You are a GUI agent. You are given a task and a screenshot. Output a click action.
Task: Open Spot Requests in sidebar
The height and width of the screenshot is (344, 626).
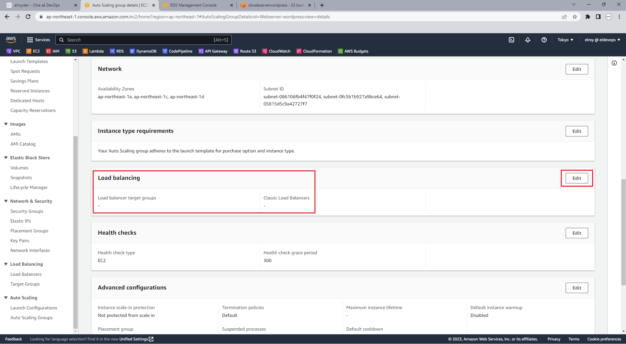25,71
